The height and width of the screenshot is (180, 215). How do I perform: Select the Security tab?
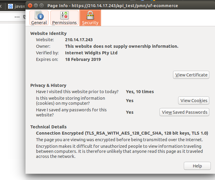click(90, 18)
